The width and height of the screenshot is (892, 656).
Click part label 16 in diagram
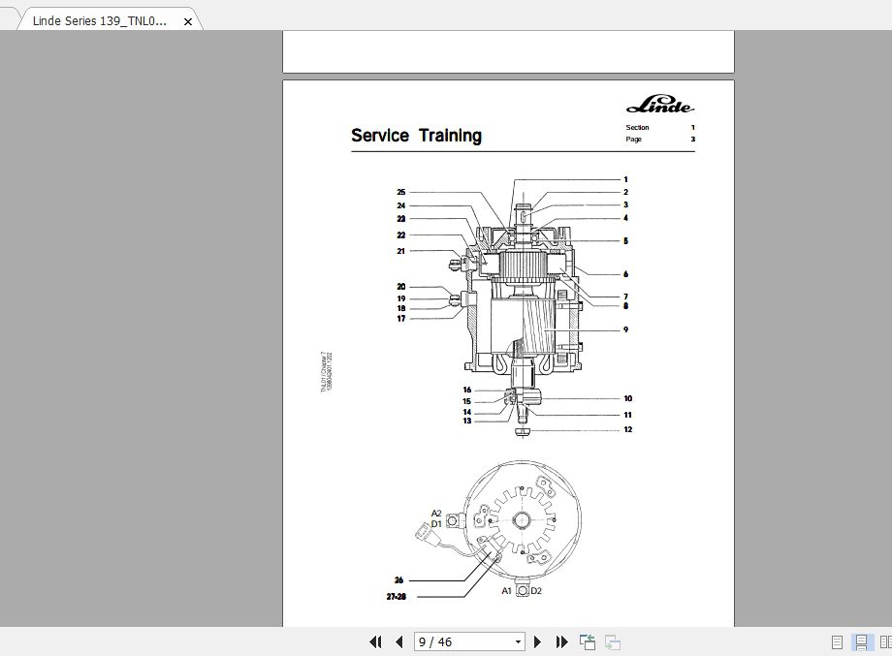(x=467, y=390)
